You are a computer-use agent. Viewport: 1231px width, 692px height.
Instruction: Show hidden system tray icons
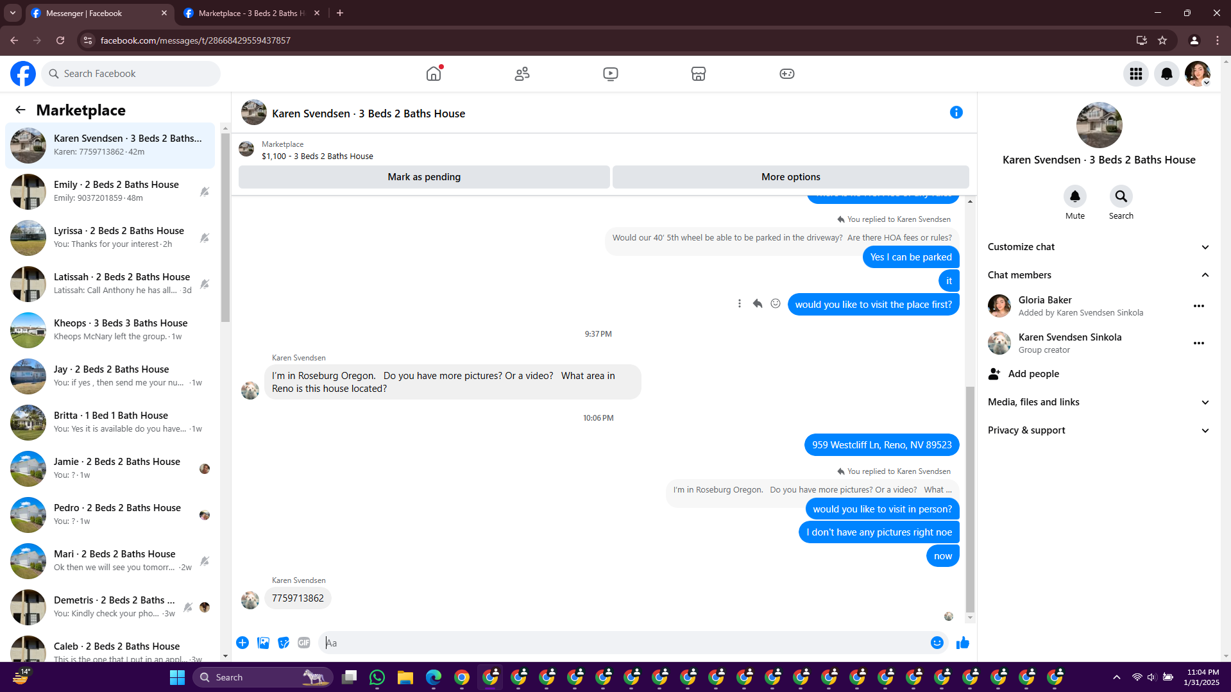click(1117, 677)
